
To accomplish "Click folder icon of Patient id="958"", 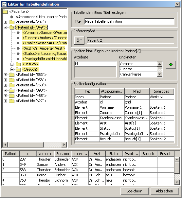I will [x=12, y=80].
